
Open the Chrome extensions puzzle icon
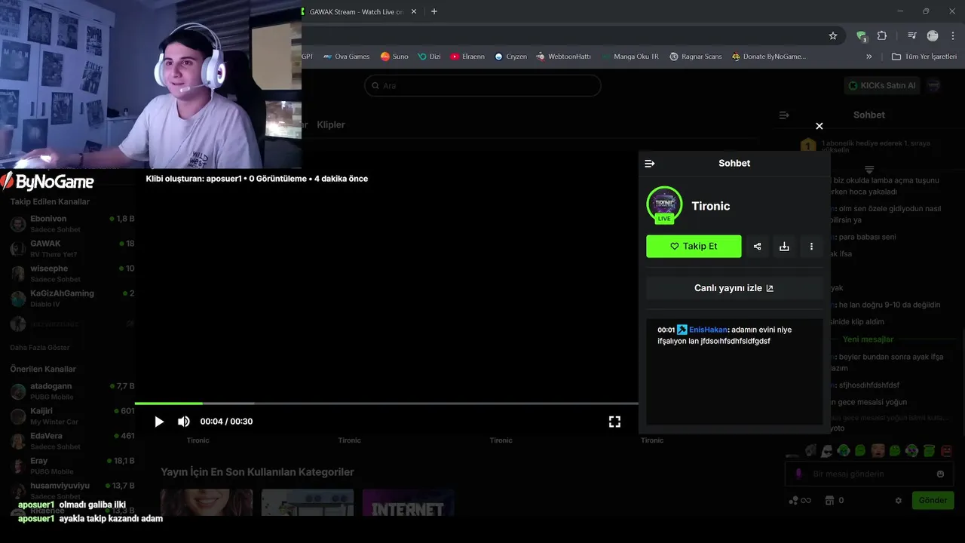click(x=882, y=35)
